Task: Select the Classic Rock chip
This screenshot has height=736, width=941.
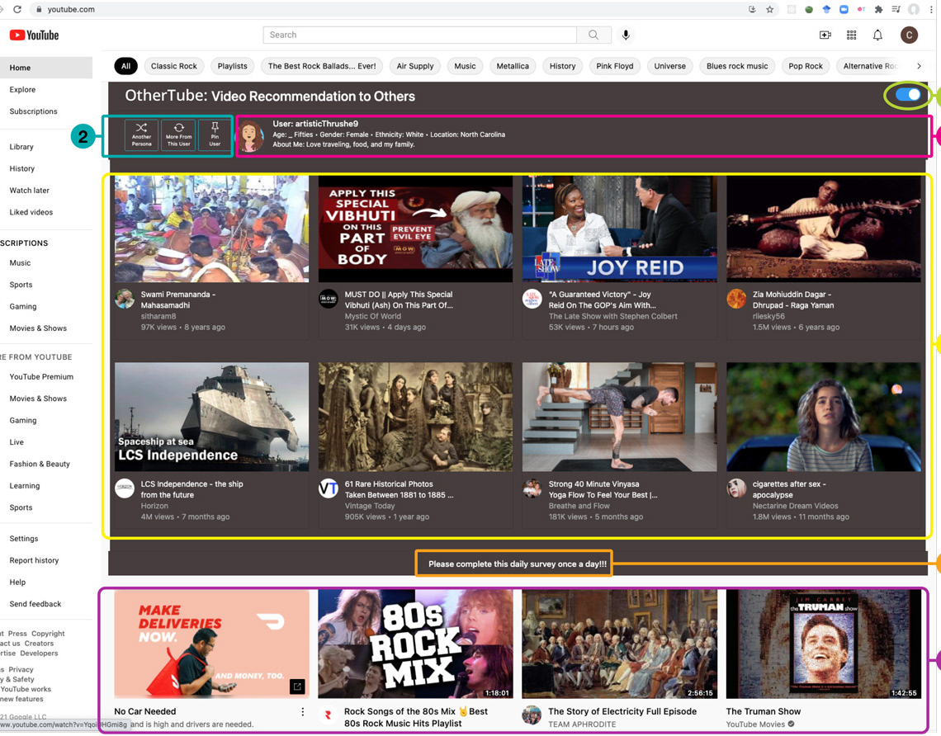Action: pos(174,66)
